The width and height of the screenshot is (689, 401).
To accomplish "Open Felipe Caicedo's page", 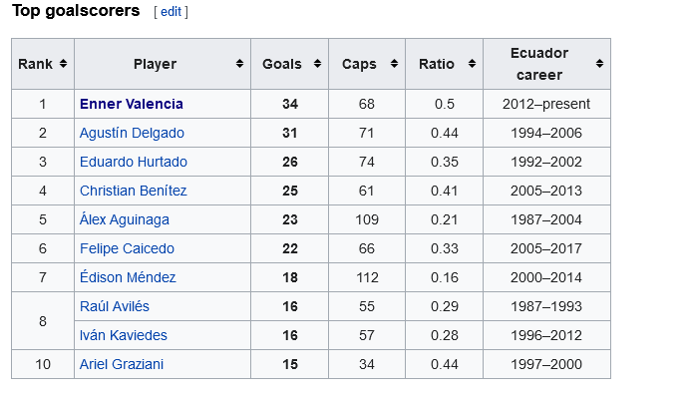I will (x=127, y=248).
